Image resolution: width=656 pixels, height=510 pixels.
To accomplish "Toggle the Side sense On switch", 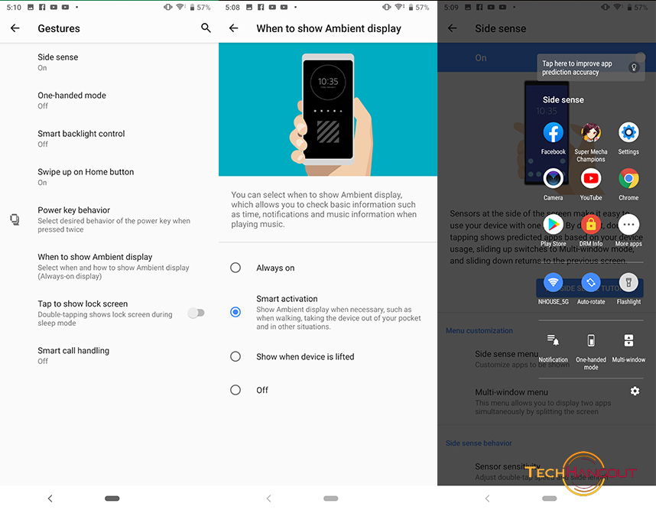I will coord(639,57).
